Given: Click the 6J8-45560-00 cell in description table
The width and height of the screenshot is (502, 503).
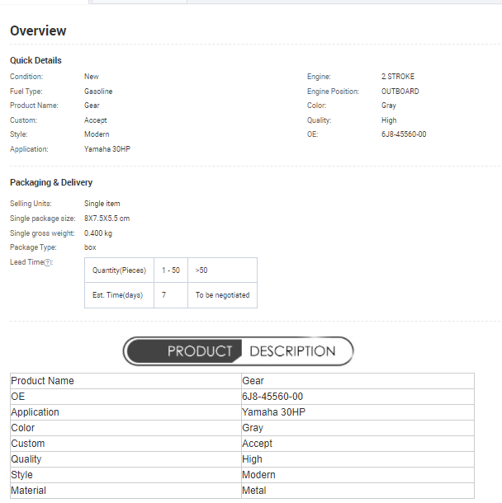Looking at the screenshot, I should tap(272, 397).
